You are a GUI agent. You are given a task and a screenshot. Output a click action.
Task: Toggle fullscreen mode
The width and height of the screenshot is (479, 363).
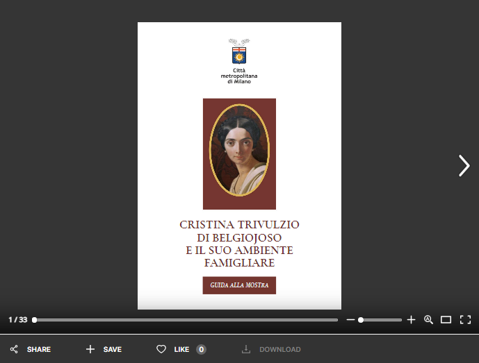pyautogui.click(x=465, y=320)
